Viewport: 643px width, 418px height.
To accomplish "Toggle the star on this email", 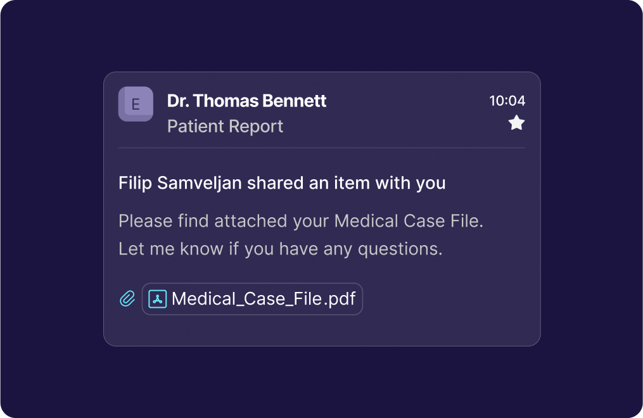I will (516, 123).
